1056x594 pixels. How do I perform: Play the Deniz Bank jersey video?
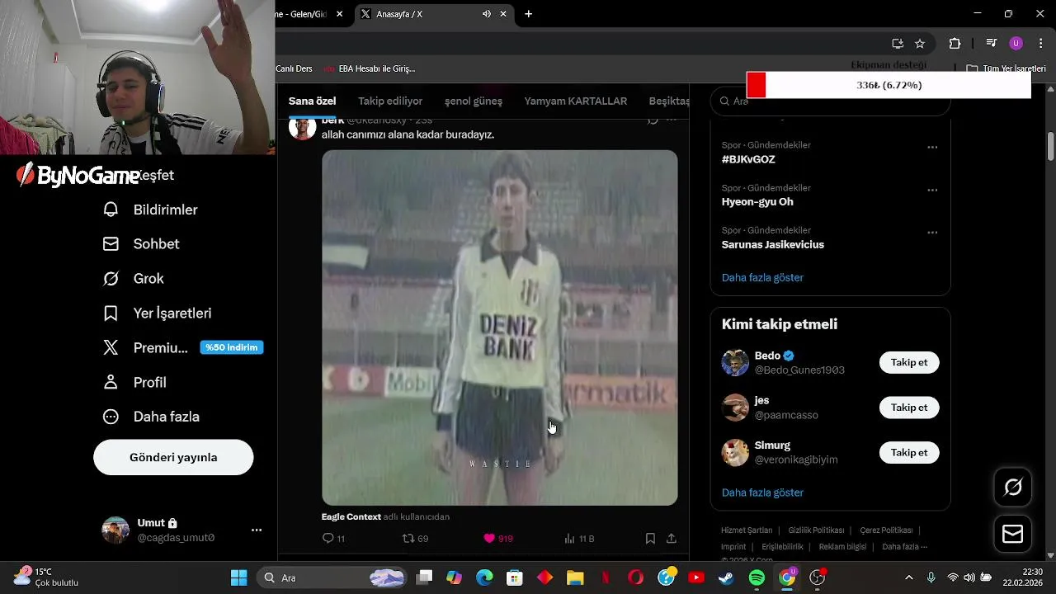click(x=500, y=328)
